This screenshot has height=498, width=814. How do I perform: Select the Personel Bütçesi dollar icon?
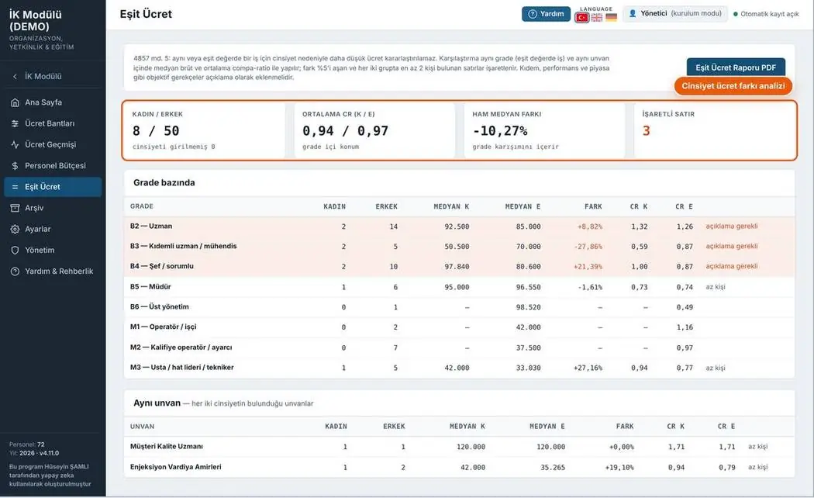click(x=15, y=166)
